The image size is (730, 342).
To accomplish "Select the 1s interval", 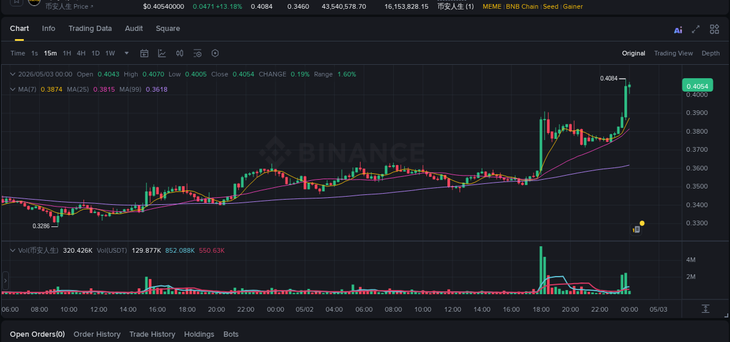I will 34,53.
